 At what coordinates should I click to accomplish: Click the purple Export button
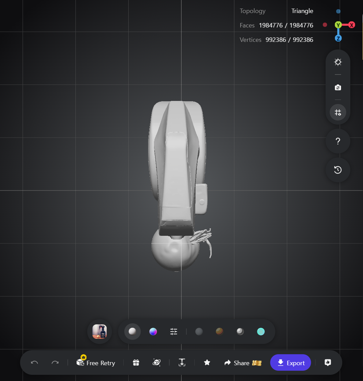click(290, 362)
